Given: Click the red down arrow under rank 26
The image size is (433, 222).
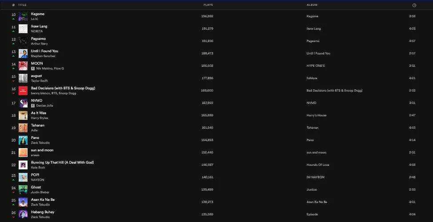Looking at the screenshot, I should pyautogui.click(x=13, y=217).
